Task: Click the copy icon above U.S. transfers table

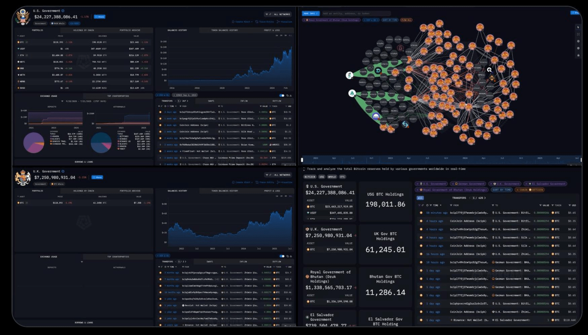Action: [287, 96]
